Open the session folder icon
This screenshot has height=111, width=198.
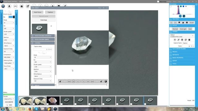coord(189,40)
